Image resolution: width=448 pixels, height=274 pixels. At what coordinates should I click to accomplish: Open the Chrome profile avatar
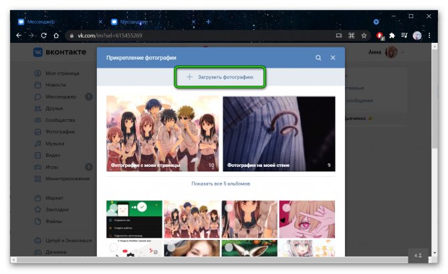[417, 36]
